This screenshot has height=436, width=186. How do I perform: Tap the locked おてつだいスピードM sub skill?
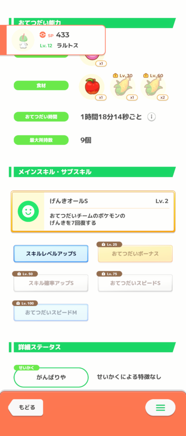tap(51, 313)
